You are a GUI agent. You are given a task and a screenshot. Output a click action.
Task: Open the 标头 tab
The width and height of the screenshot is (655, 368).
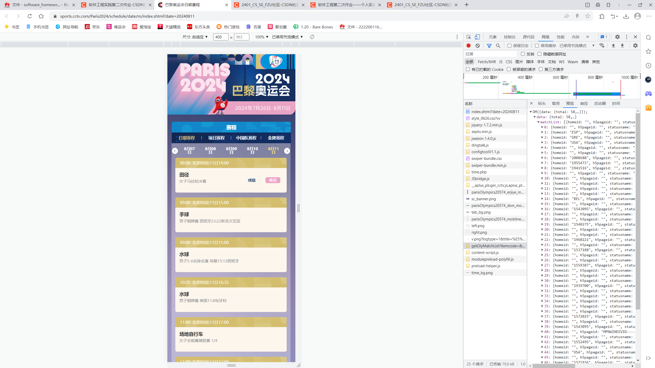tap(542, 103)
